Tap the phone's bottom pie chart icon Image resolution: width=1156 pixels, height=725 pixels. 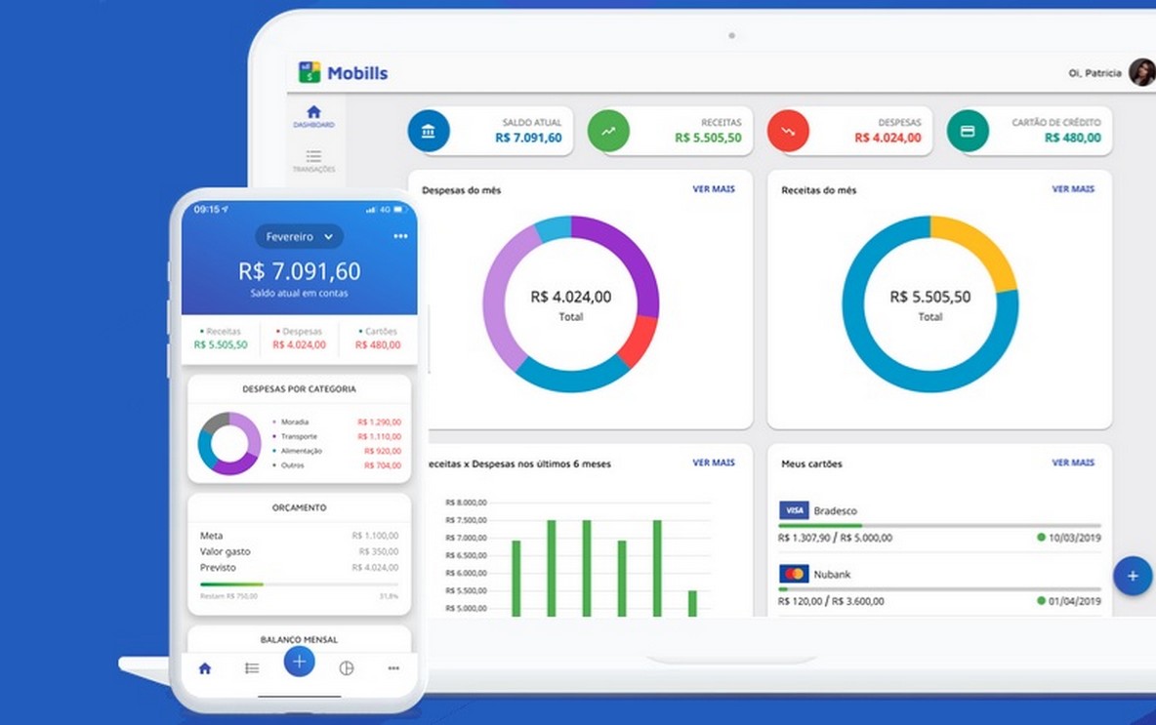[347, 668]
